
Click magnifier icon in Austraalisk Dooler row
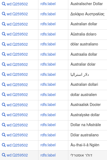point(4,105)
